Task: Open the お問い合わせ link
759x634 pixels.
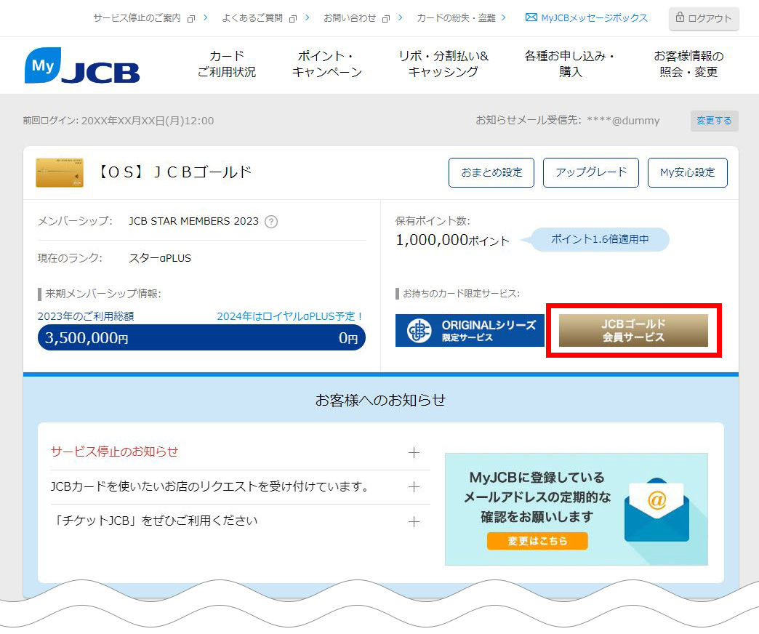Action: [350, 18]
